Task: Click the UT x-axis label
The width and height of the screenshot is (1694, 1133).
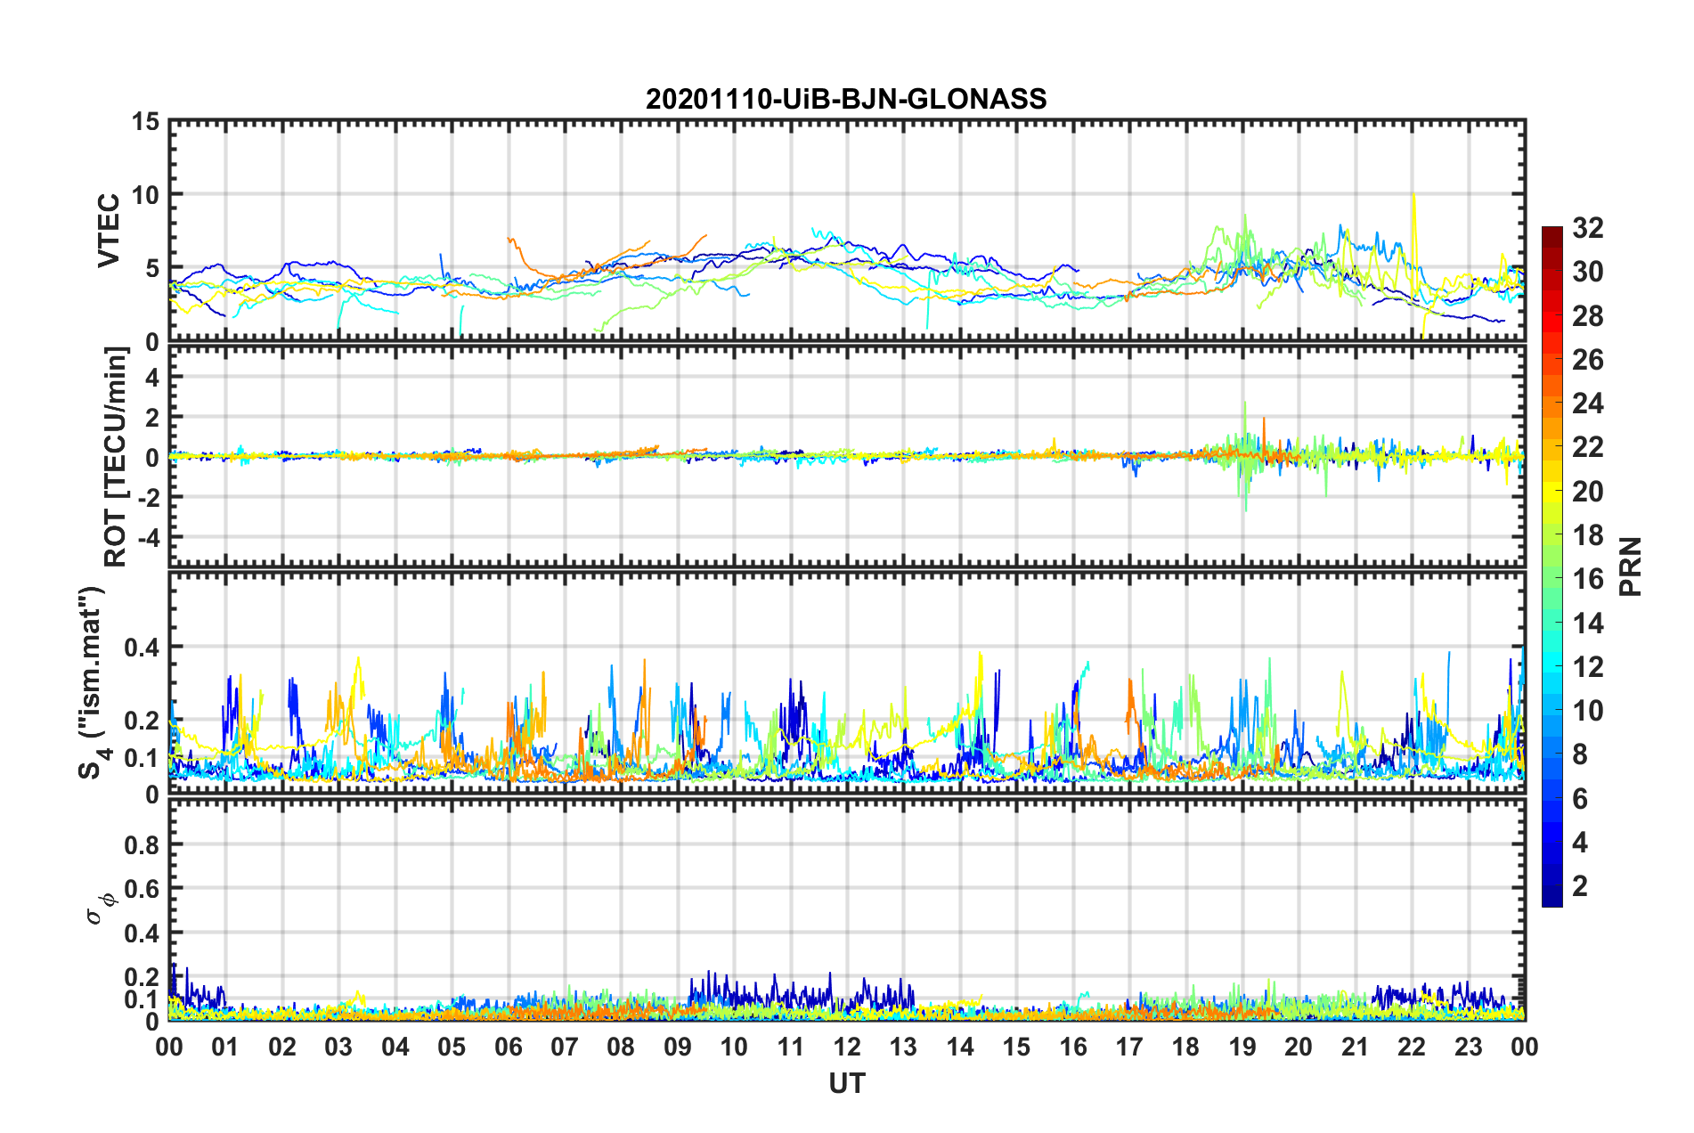Action: 847,1083
